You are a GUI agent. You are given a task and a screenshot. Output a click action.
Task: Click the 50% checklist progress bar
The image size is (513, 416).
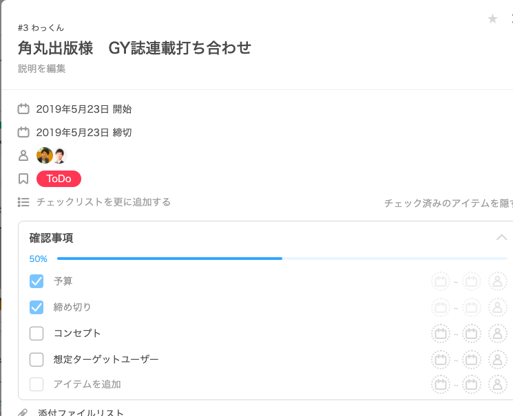(x=282, y=259)
